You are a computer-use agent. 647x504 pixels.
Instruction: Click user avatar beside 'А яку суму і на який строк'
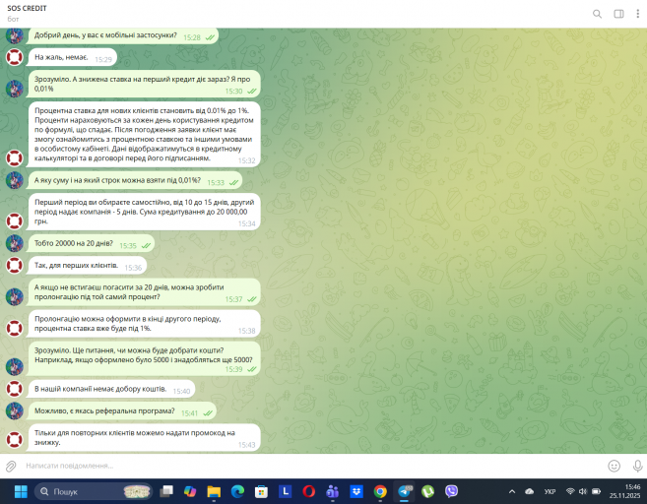tap(15, 180)
